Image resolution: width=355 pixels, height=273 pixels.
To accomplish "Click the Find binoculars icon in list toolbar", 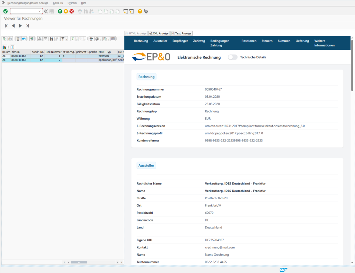I will pos(51,39).
